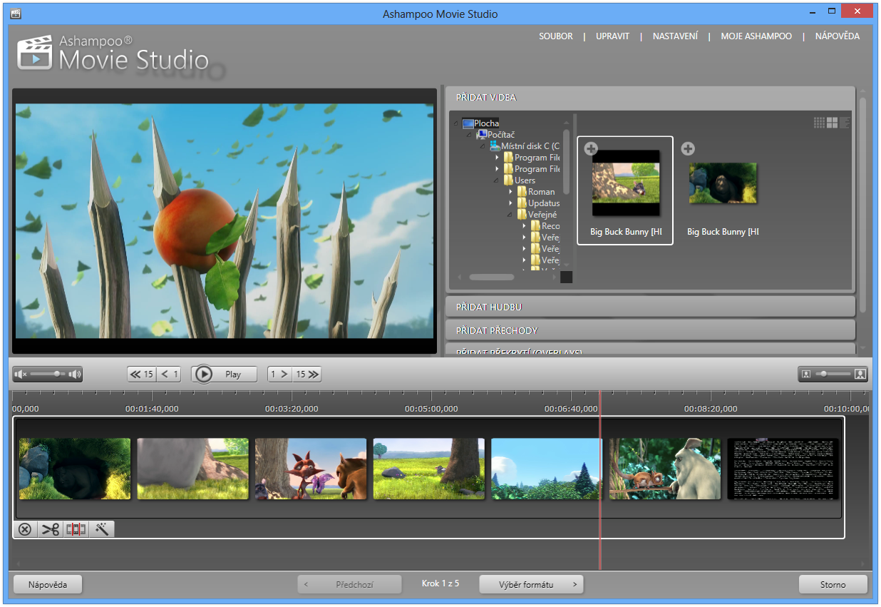Open effects with the magic wand icon
This screenshot has width=881, height=607.
[102, 529]
